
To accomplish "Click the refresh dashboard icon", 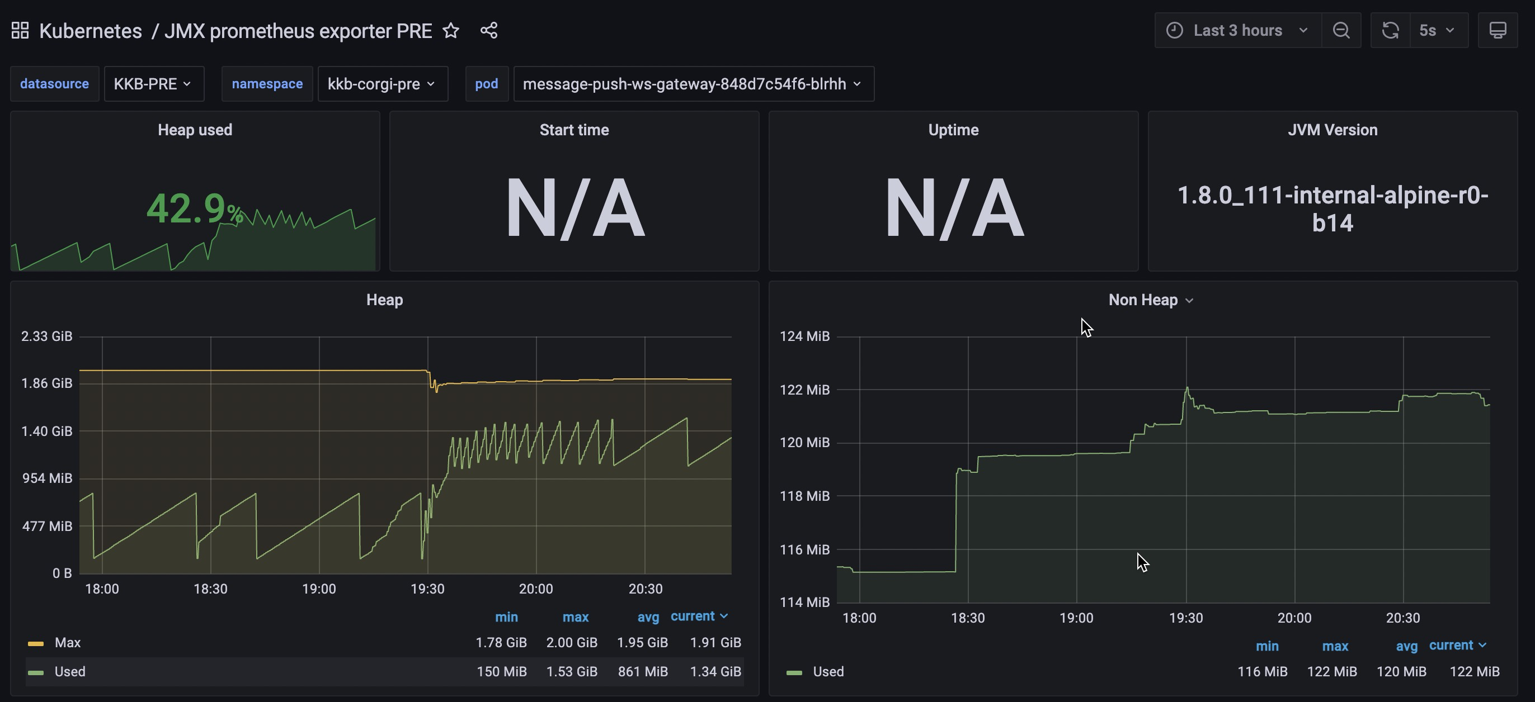I will pos(1390,30).
